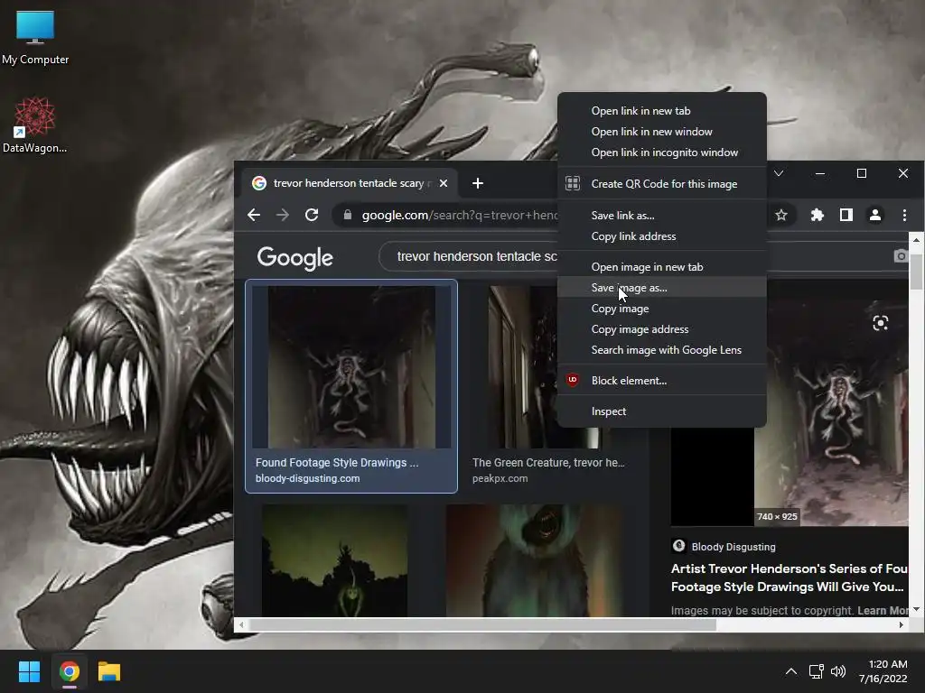Screen dimensions: 925x693
Task: Click the scroll-up arrow of the page
Action: pos(916,240)
